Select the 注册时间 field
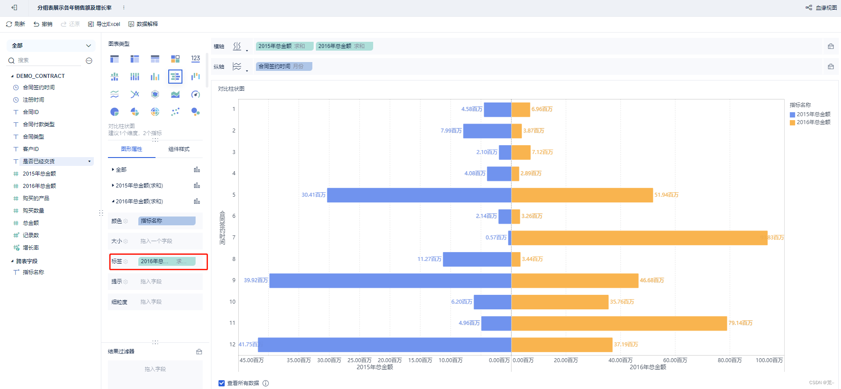The image size is (841, 389). tap(33, 100)
